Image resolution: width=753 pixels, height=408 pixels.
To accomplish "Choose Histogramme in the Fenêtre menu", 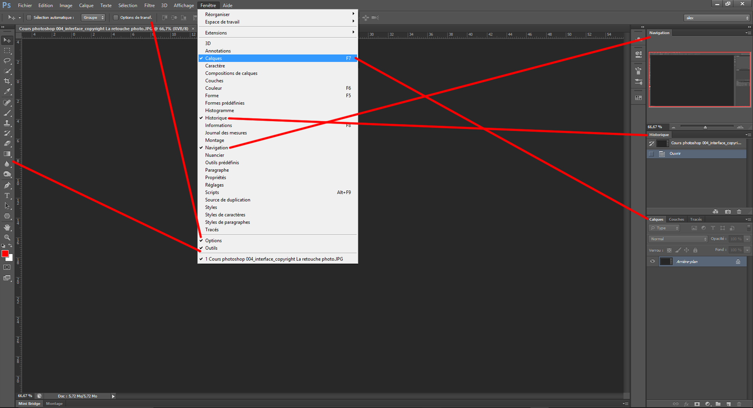I will [x=278, y=110].
